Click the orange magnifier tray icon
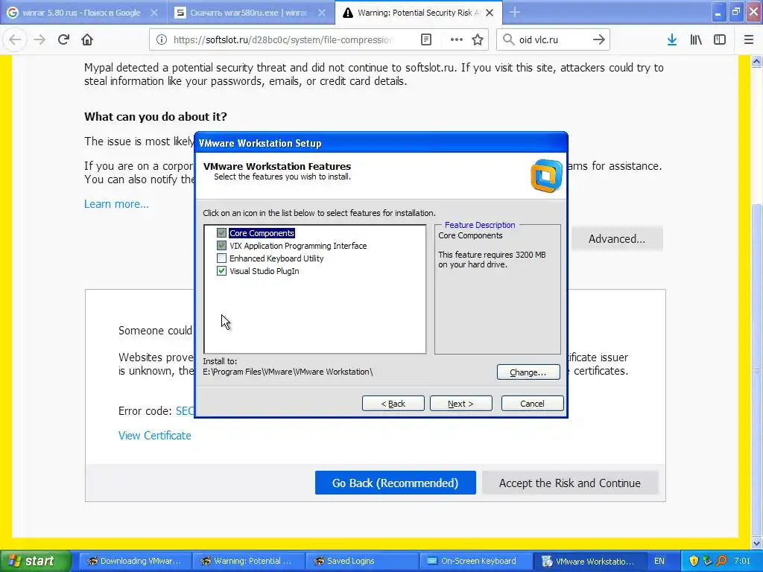 (721, 561)
